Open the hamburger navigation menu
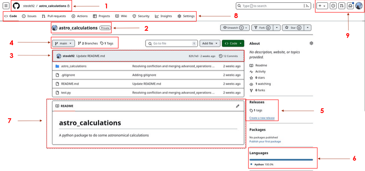 pos(6,6)
